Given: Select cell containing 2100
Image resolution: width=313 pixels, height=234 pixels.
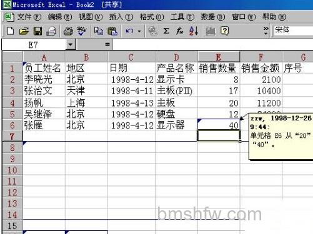Looking at the screenshot, I should pos(261,79).
